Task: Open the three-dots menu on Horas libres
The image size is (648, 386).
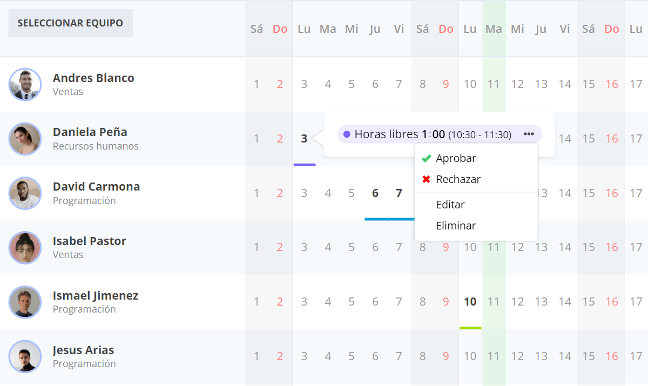Action: [x=529, y=134]
